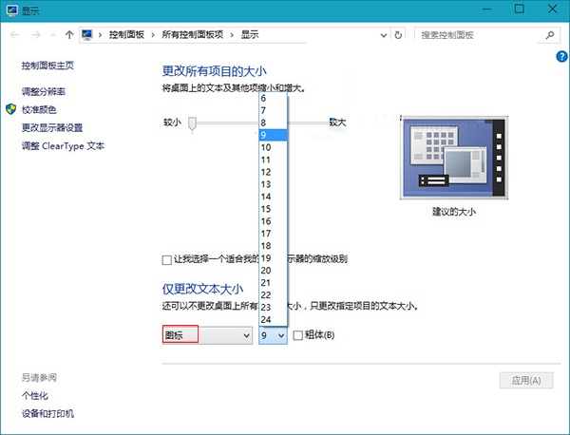Click the search magnifier icon
The width and height of the screenshot is (570, 435).
pos(550,35)
